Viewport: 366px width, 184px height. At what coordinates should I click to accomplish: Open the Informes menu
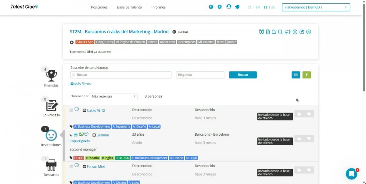(x=158, y=7)
